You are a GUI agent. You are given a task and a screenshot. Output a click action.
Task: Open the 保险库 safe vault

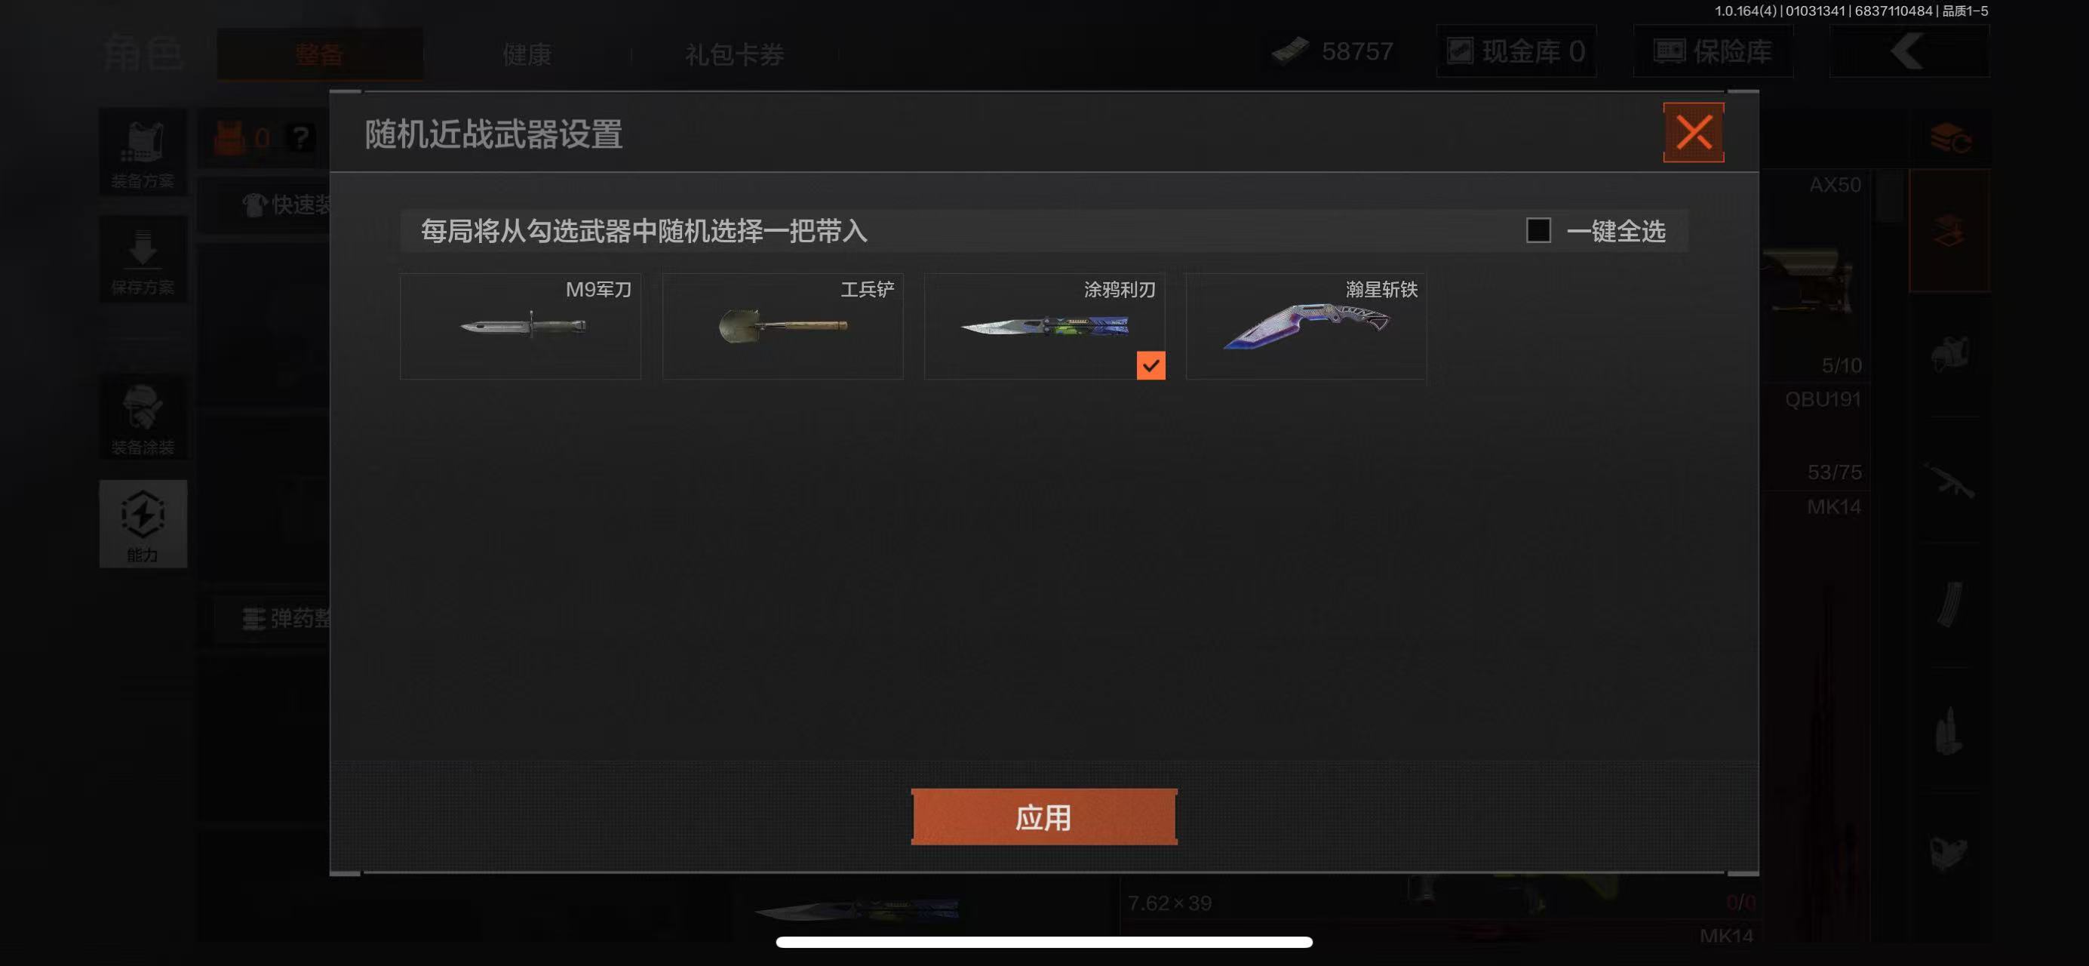pos(1713,51)
